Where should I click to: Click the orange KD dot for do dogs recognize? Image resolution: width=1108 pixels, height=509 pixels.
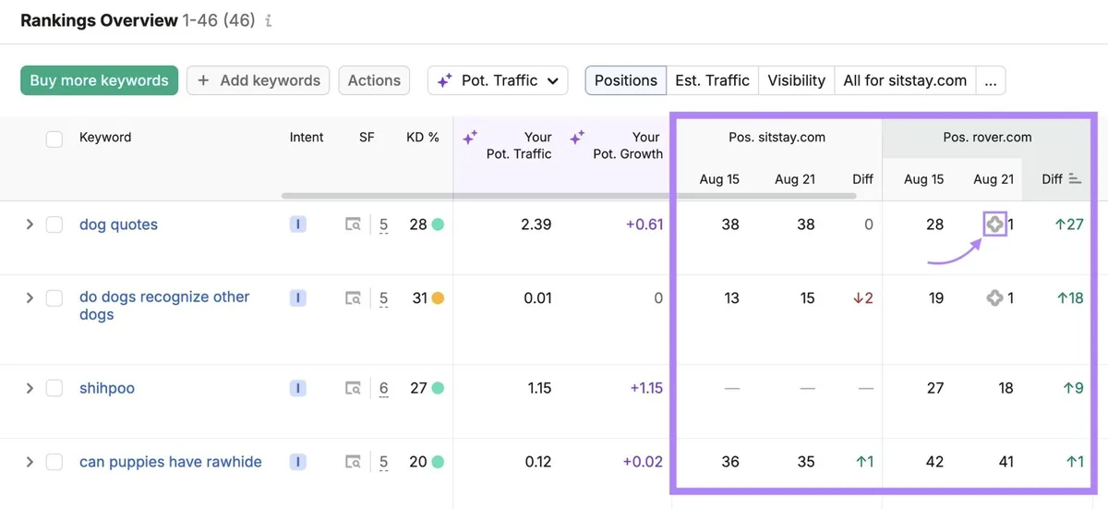pyautogui.click(x=438, y=297)
